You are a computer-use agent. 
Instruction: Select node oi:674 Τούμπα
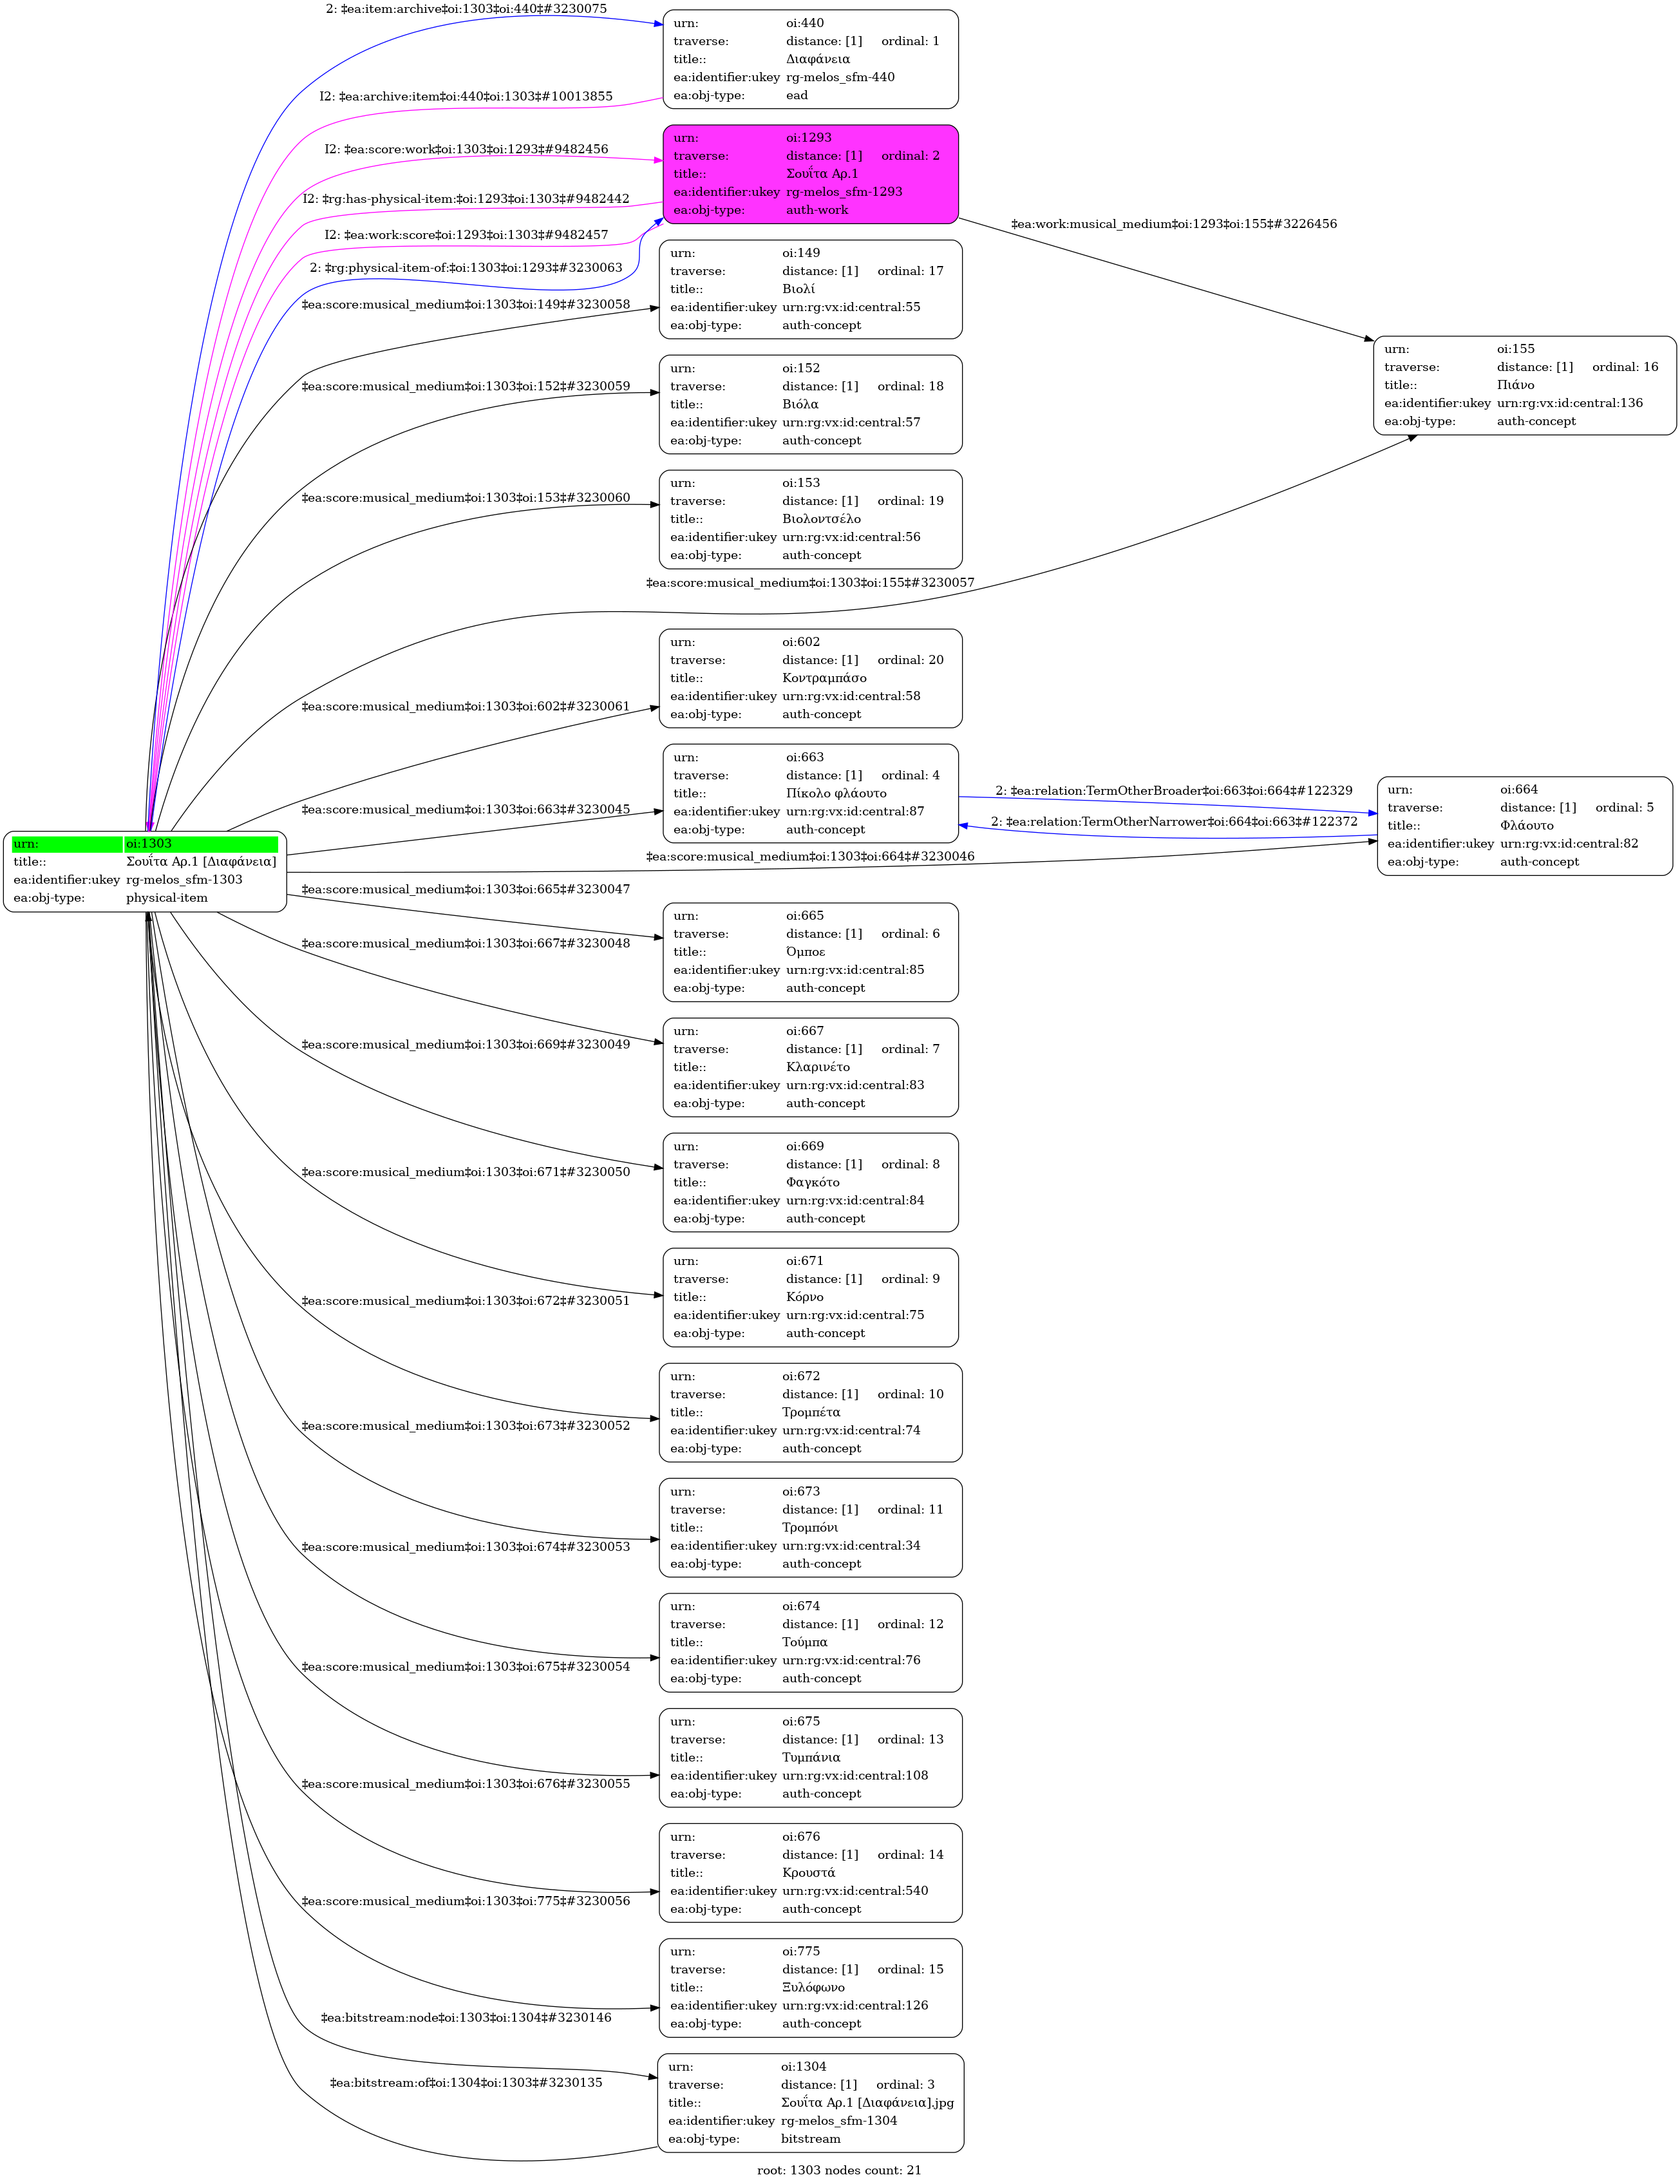click(x=810, y=1643)
